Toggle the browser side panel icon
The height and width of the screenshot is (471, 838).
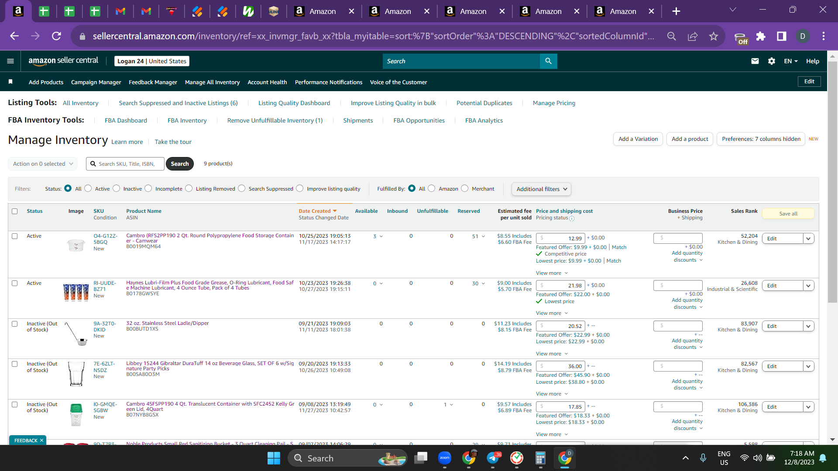coord(782,36)
